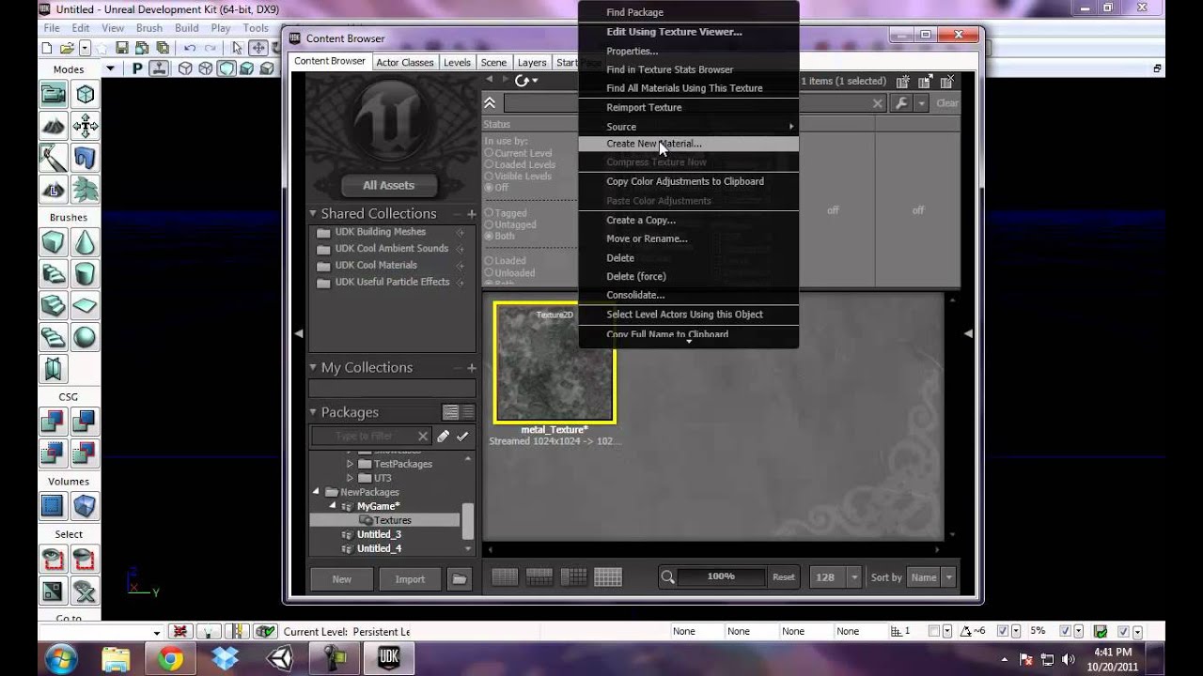Adjust the 100% zoom slider

[721, 576]
